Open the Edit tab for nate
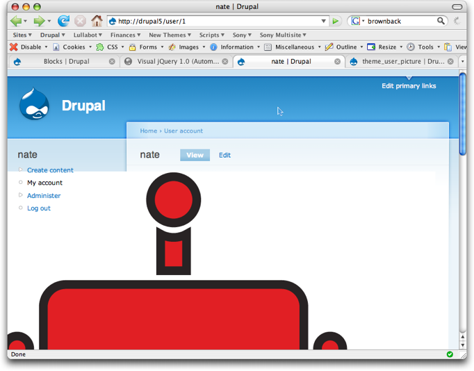474x371 pixels. (224, 155)
